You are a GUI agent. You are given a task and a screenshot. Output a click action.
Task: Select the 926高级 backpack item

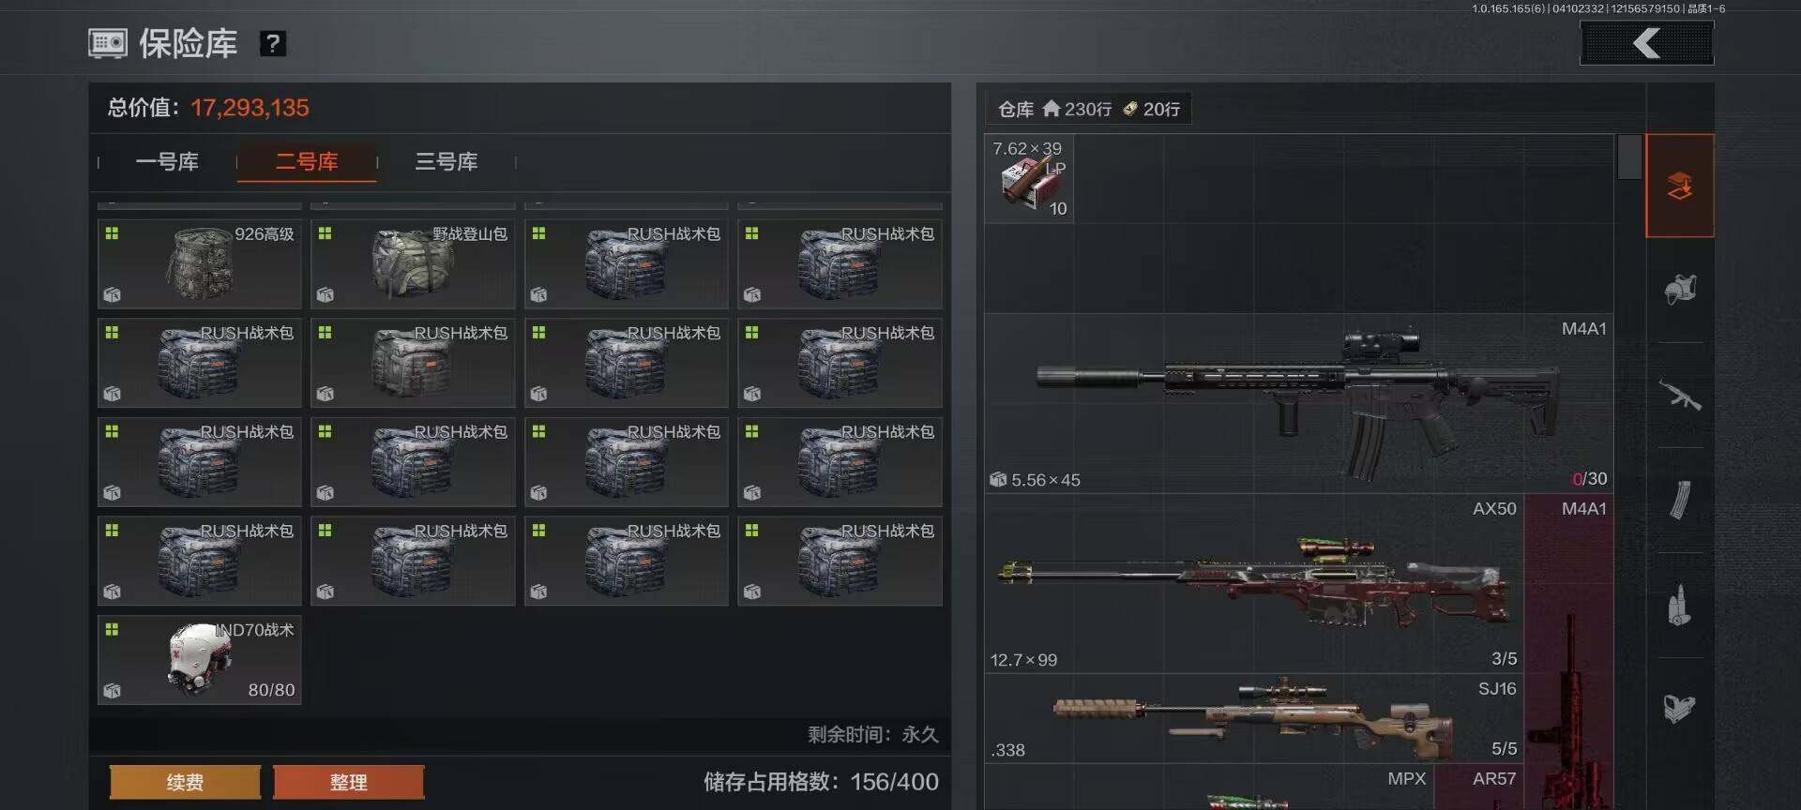(x=200, y=264)
